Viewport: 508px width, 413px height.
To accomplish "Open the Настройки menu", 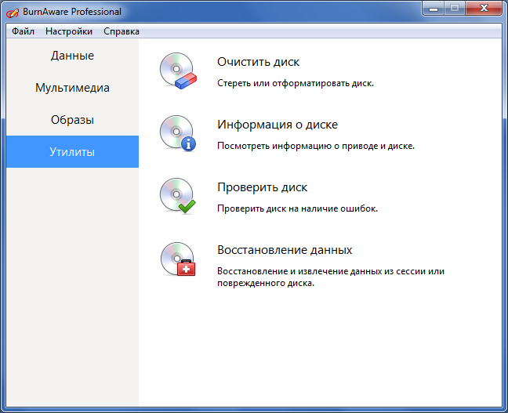I will pyautogui.click(x=69, y=31).
